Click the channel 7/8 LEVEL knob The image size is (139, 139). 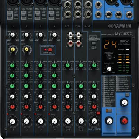pyautogui.click(x=81, y=121)
